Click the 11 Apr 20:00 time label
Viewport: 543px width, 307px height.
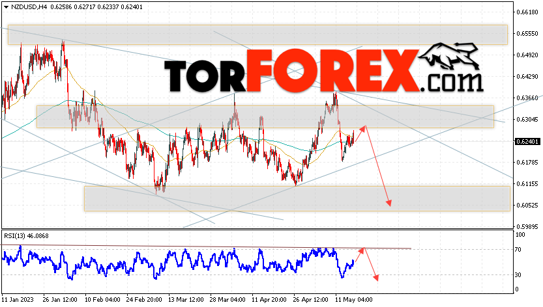[x=269, y=300]
